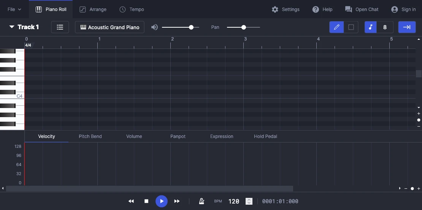Select the pencil draw tool

(x=337, y=27)
